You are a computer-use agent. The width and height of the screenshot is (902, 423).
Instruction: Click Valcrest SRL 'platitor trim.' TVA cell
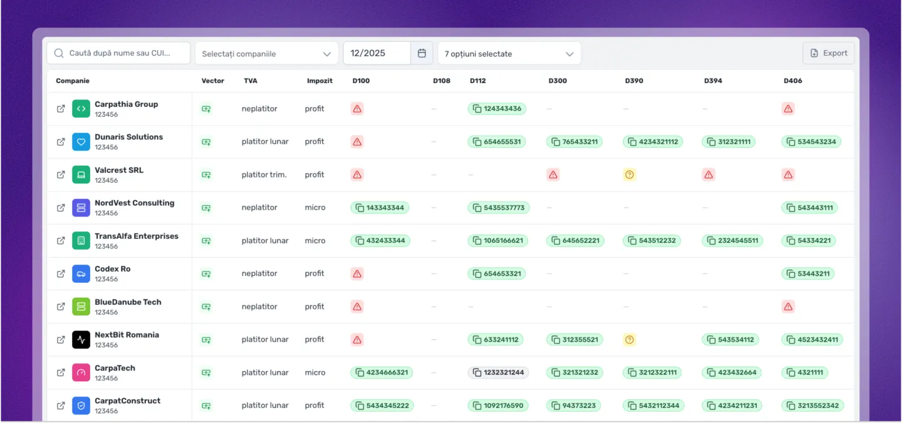pos(264,175)
